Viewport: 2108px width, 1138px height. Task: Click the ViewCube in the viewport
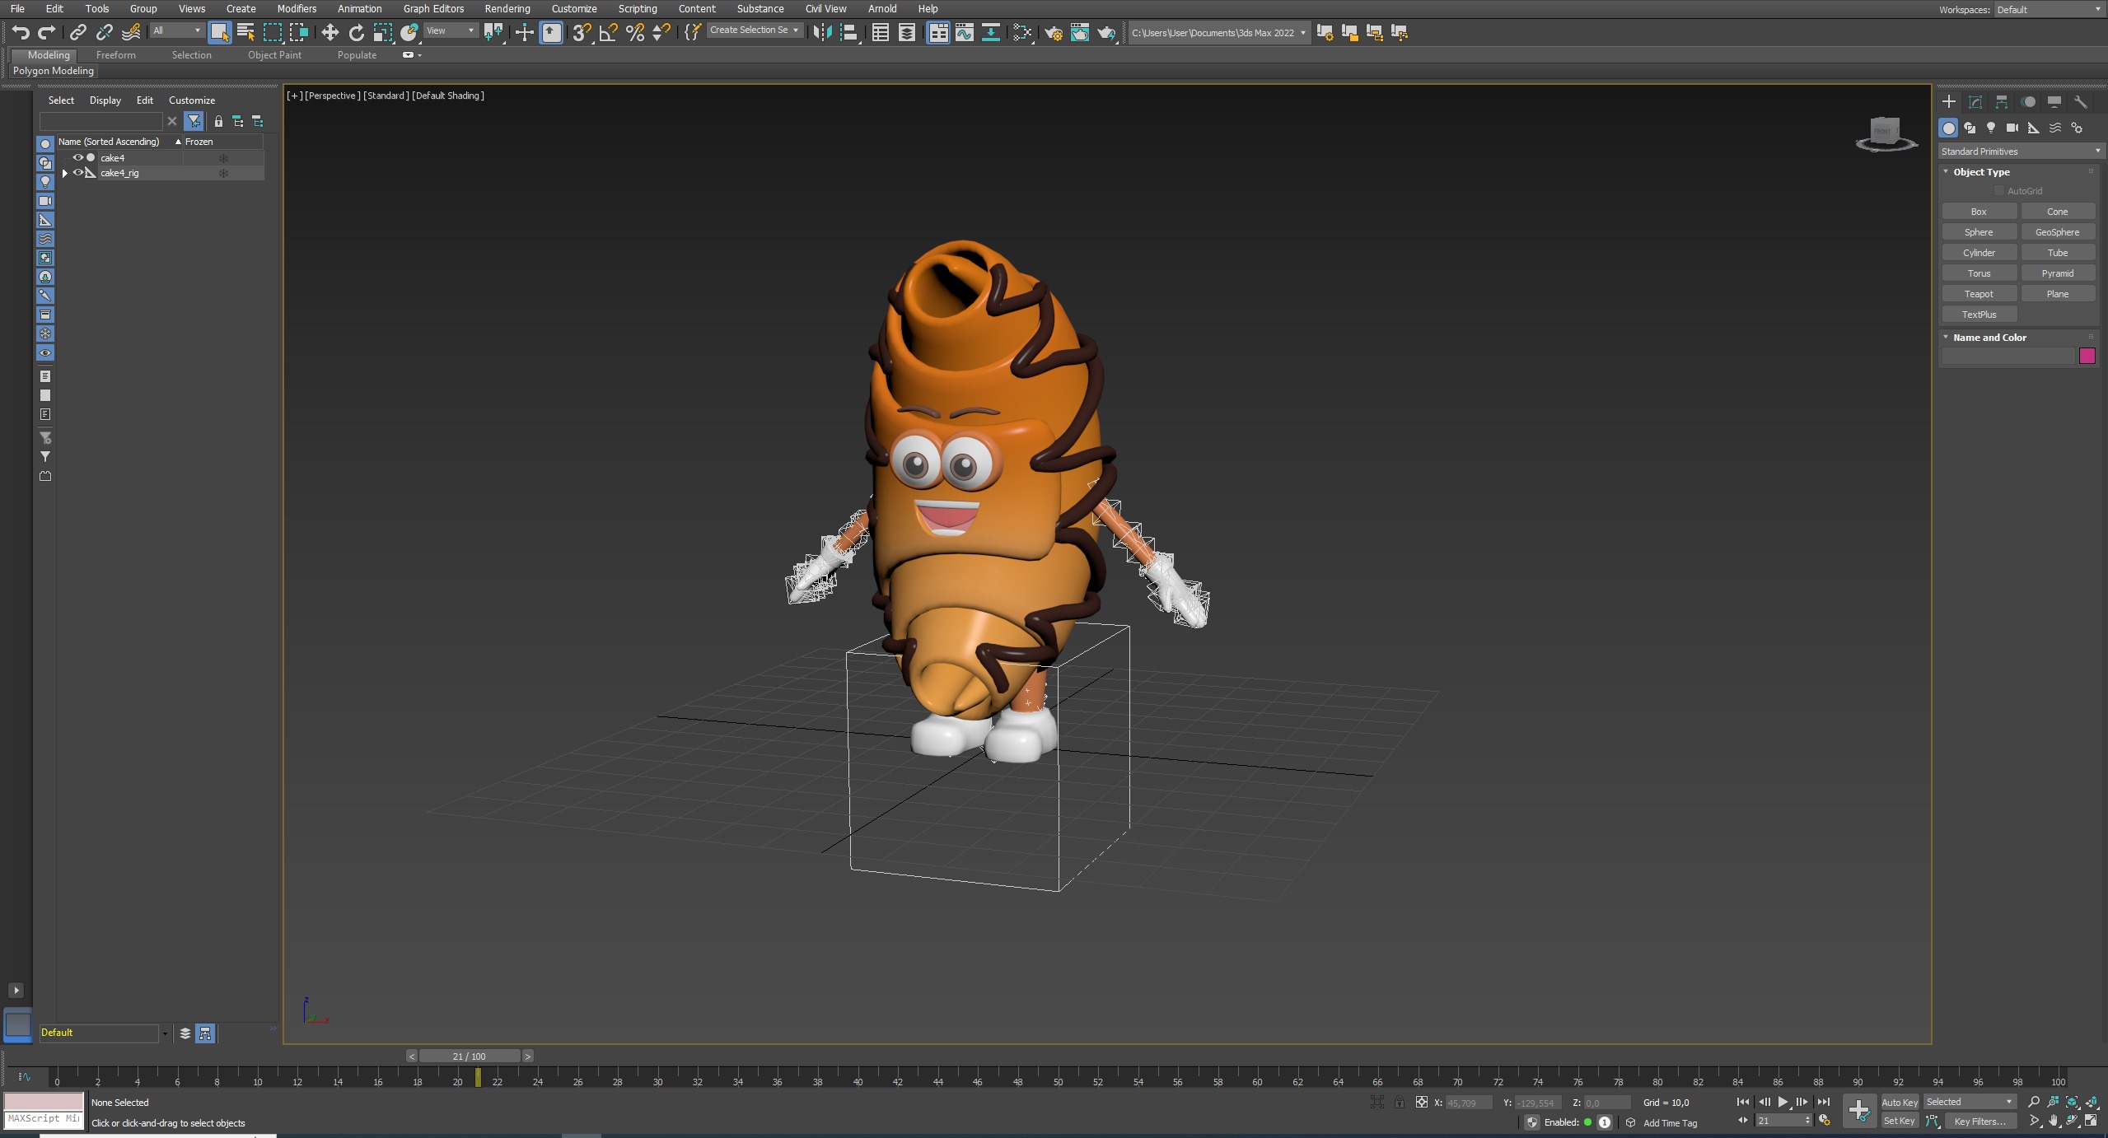1886,133
